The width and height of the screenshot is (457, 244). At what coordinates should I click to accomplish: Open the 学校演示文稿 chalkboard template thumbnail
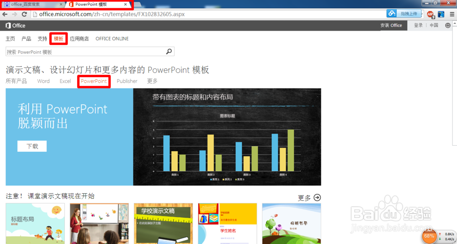164,223
